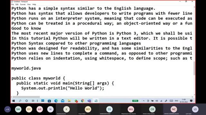206x115 pixels.
Task: Click line 'Python has a simple syntax'
Action: pyautogui.click(x=83, y=8)
